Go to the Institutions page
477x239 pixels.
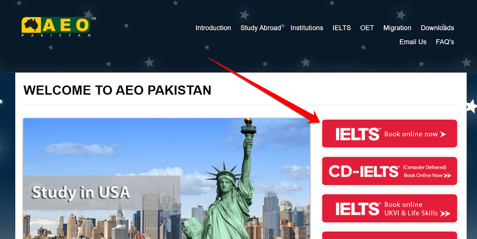(307, 28)
